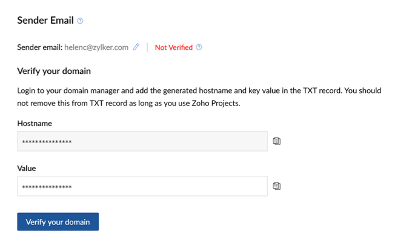
Task: Click the Value field label
Action: 26,168
